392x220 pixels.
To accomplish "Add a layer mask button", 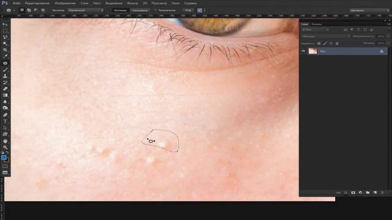I will 353,193.
